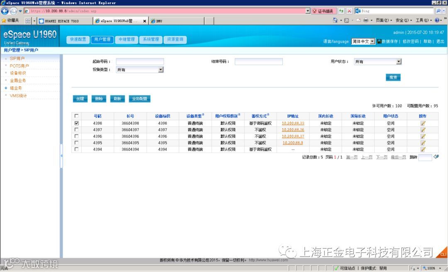The width and height of the screenshot is (448, 272).
Task: Open the orange CLI corner icon
Action: tap(442, 253)
